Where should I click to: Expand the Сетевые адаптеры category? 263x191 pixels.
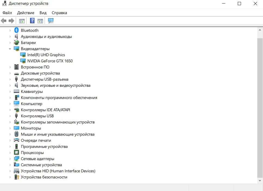coord(10,159)
